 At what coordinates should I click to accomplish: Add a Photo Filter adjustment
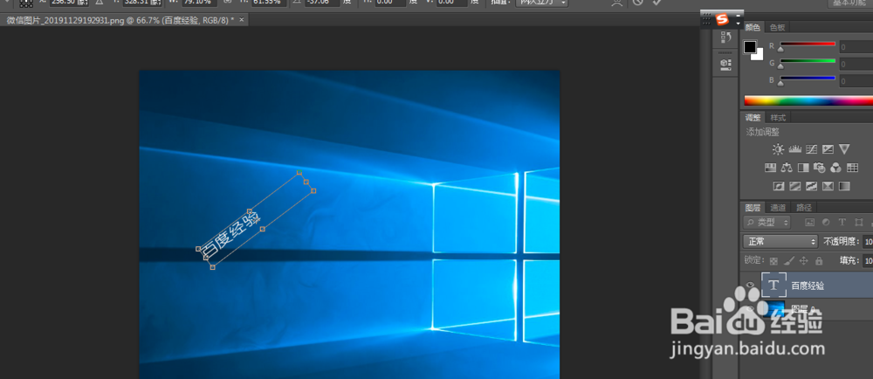819,168
